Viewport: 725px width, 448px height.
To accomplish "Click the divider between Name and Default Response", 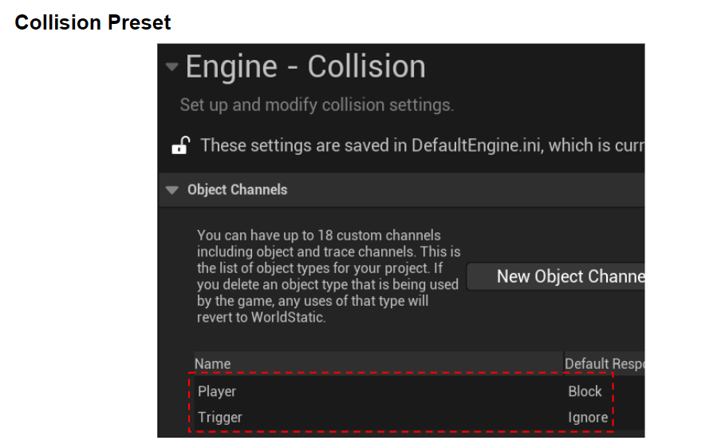I will (563, 363).
